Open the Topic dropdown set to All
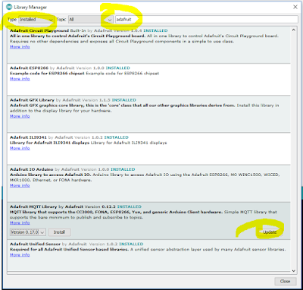Screen dimensions: 303x290 (x=91, y=20)
